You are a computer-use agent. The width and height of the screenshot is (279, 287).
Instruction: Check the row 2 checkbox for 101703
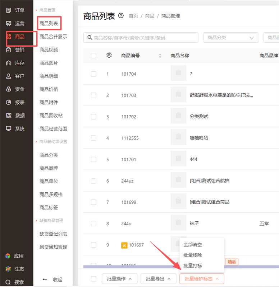click(93, 95)
